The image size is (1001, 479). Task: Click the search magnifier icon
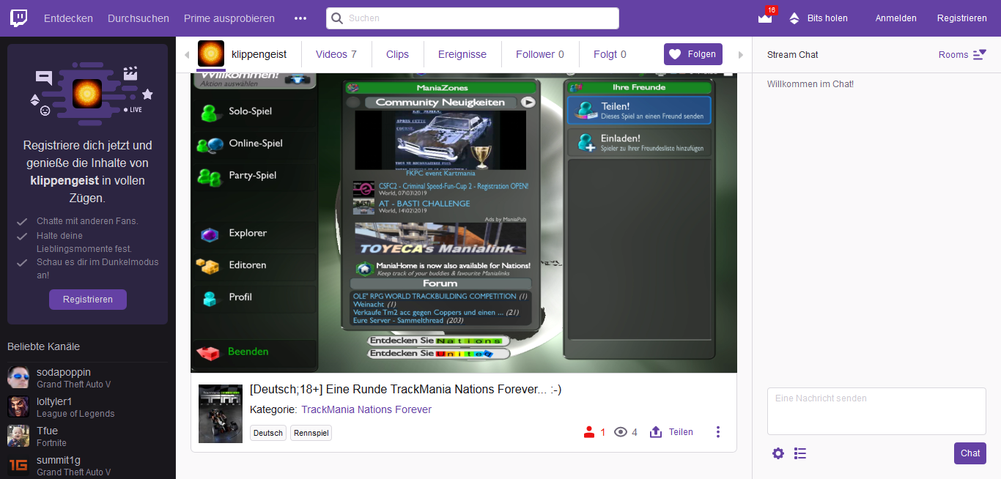[x=337, y=18]
